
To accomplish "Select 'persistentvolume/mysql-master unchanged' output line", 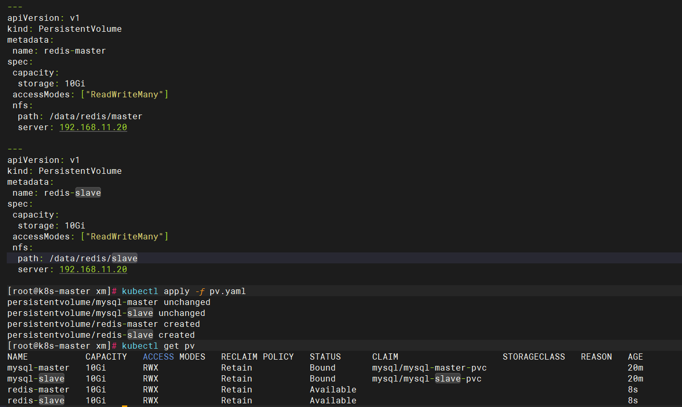I will coord(109,302).
